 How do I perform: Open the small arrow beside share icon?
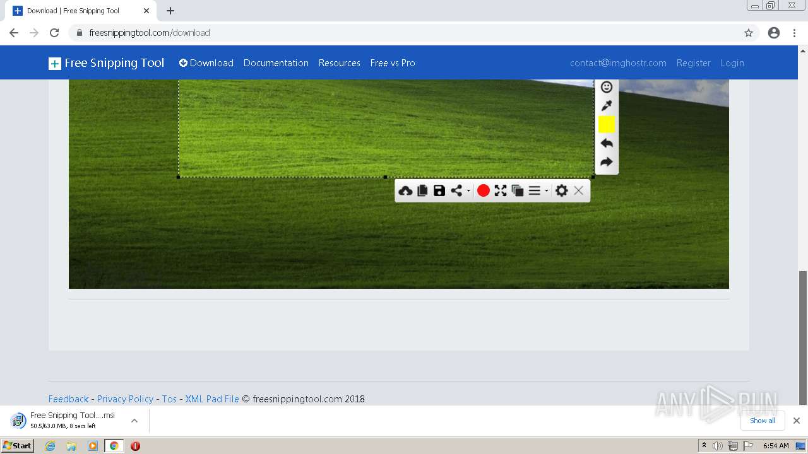[468, 191]
